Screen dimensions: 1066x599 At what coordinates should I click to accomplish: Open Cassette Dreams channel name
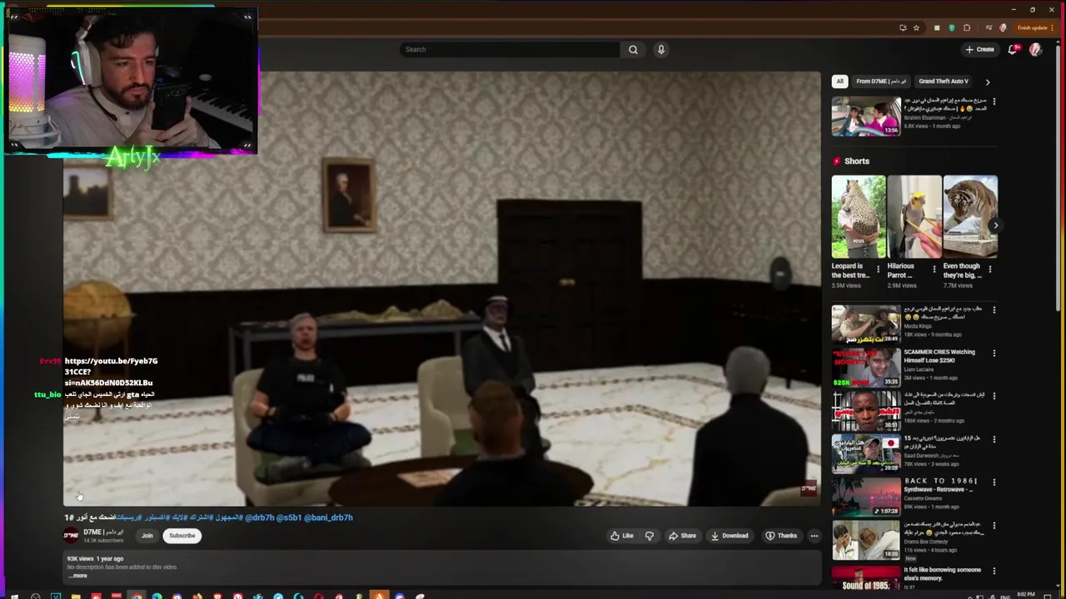924,498
